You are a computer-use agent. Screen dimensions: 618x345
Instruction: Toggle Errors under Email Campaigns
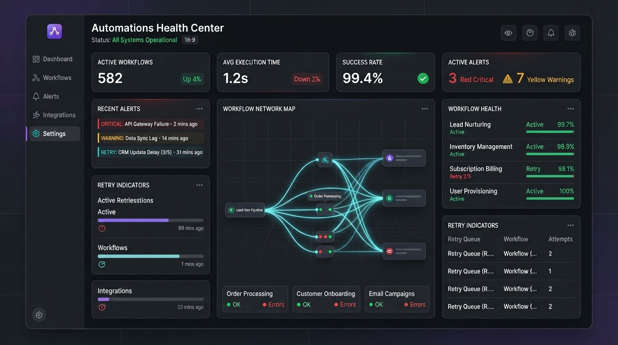tap(415, 305)
